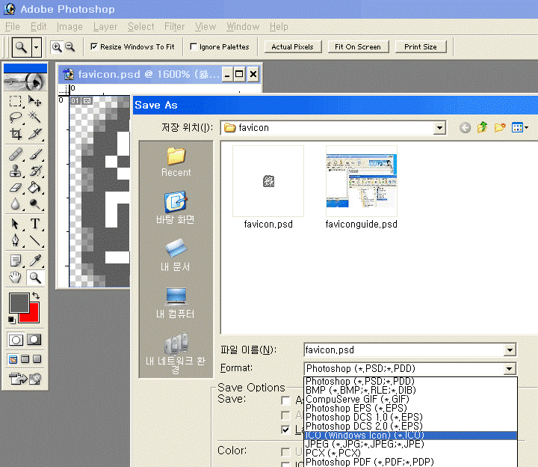The width and height of the screenshot is (538, 467).
Task: Click the Fit On Screen button
Action: click(x=358, y=46)
